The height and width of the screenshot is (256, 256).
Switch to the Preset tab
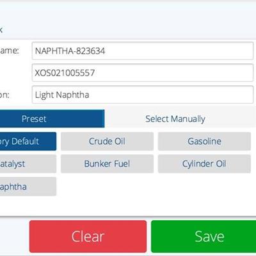pyautogui.click(x=52, y=118)
